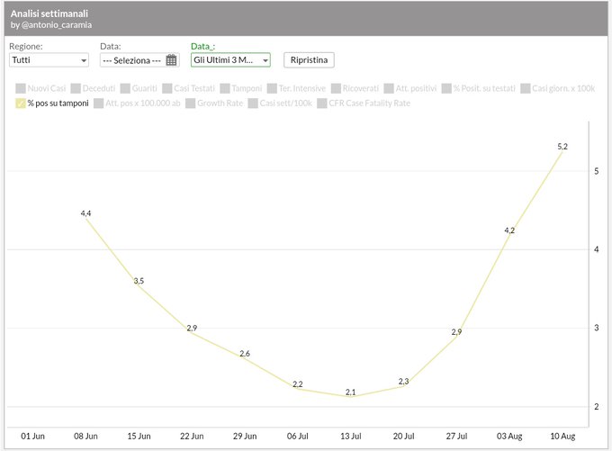
Task: Check the Tamponi series box
Action: [225, 88]
